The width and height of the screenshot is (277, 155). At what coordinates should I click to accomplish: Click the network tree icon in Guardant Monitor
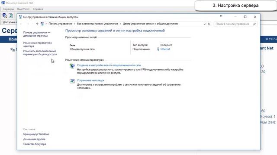tap(13, 50)
